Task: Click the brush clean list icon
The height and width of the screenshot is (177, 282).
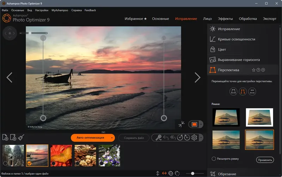Action: click(x=21, y=137)
